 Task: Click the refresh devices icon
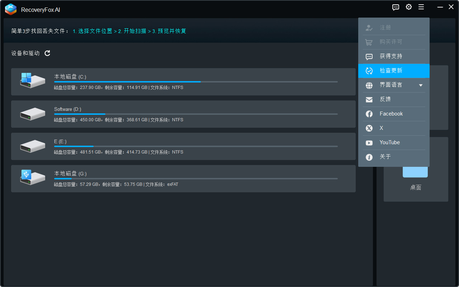pos(47,53)
